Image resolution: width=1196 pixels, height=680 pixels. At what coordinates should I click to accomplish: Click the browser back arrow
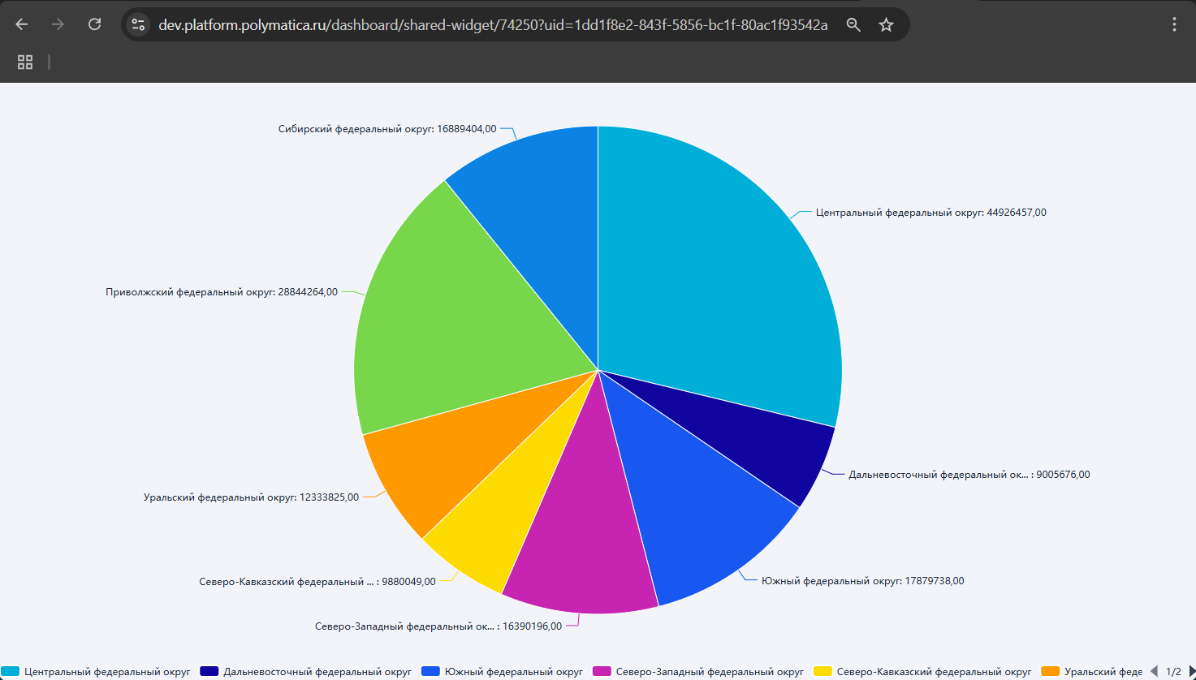click(22, 24)
